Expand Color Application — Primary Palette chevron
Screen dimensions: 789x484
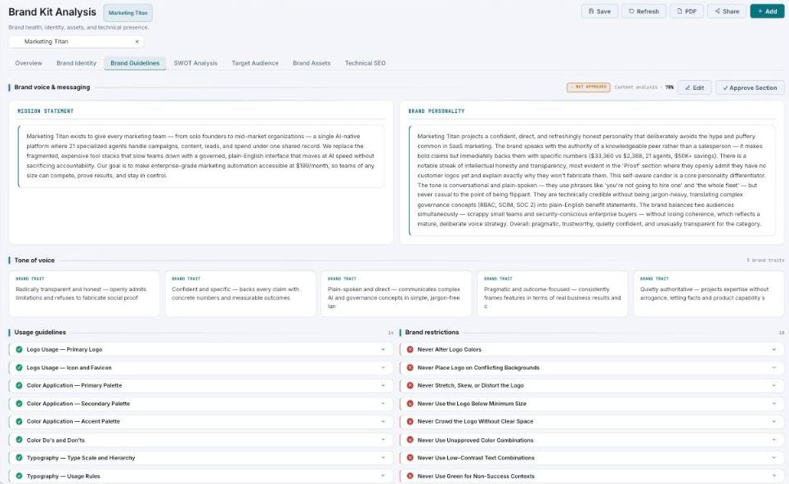click(383, 385)
